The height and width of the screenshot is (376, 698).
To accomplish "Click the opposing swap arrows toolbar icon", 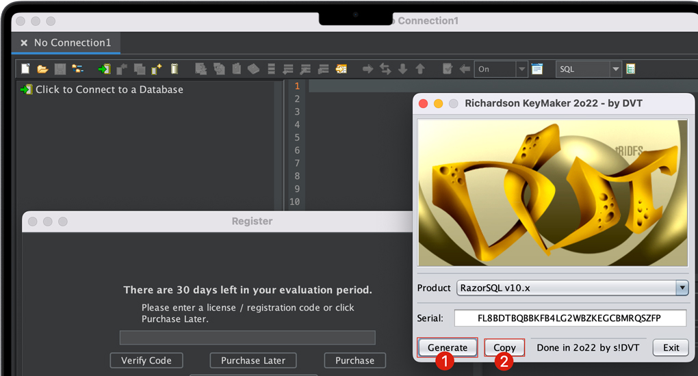I will (385, 69).
